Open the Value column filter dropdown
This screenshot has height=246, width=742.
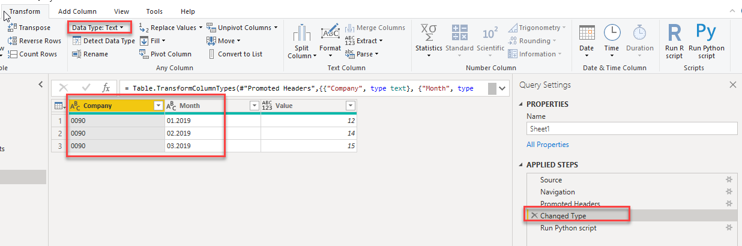click(351, 106)
